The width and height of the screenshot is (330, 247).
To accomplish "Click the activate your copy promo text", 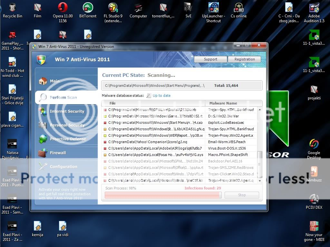I will point(64,194).
